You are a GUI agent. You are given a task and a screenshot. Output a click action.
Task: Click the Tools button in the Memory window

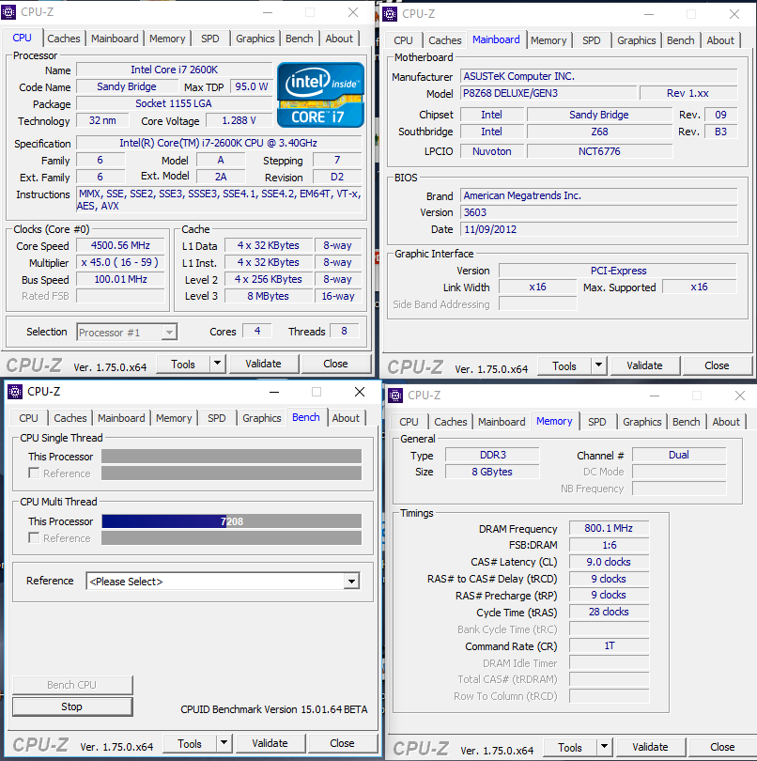click(570, 748)
